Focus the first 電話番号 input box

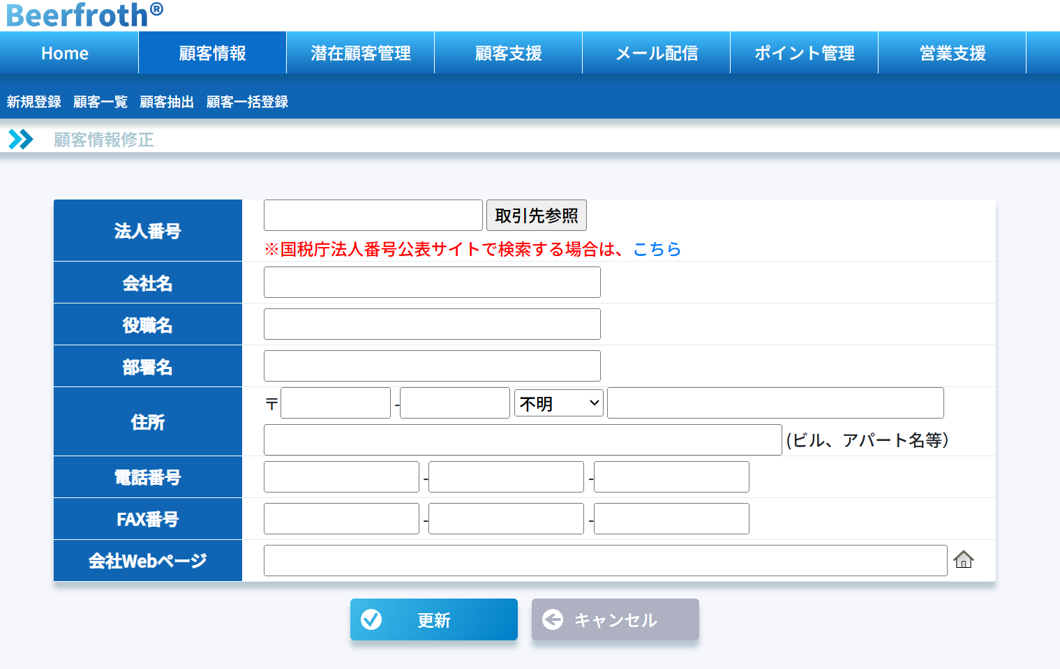[341, 477]
